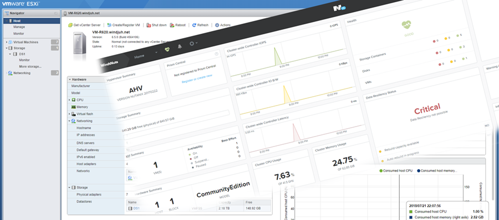Click the VM-R620.windjuh.net tab host icon
The height and width of the screenshot is (220, 499).
(x=65, y=13)
